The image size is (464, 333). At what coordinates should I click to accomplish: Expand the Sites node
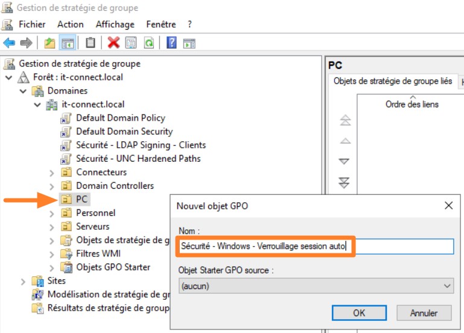[x=23, y=281]
